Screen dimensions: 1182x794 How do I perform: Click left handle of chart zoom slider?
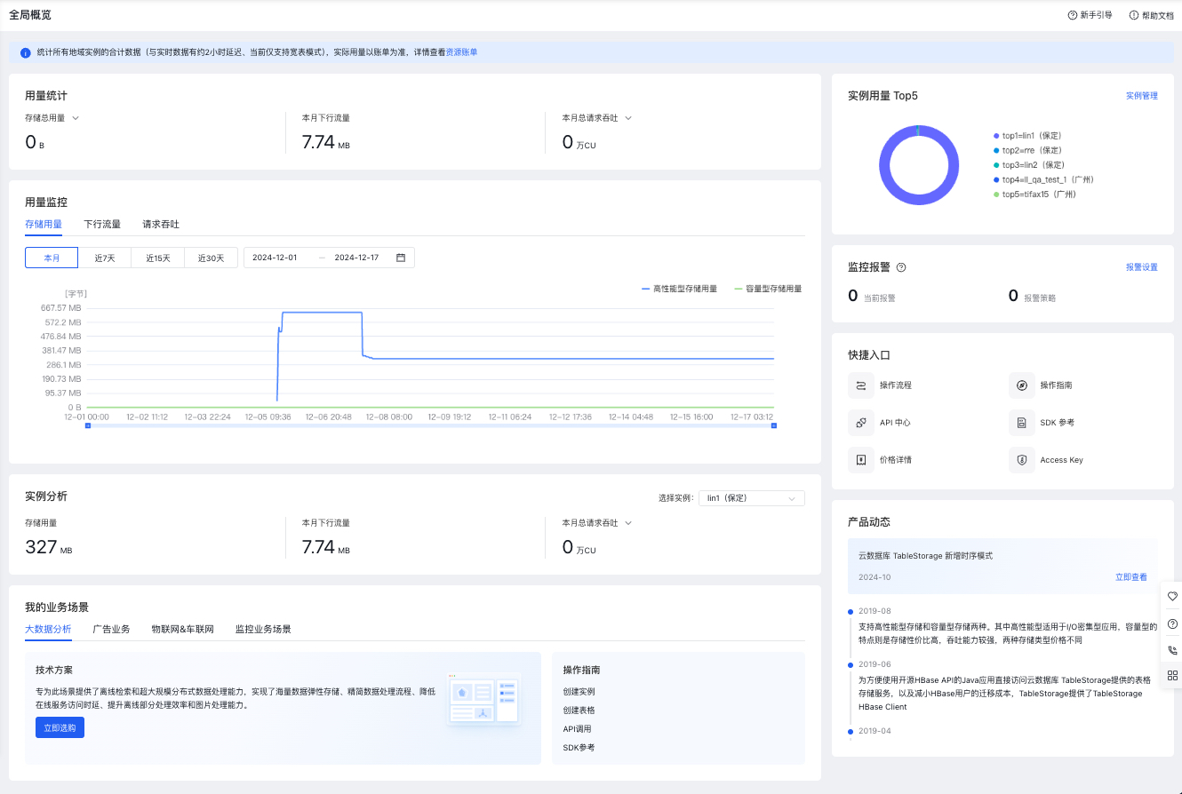pos(88,426)
